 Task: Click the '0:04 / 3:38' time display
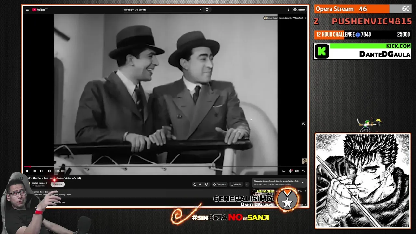point(60,171)
